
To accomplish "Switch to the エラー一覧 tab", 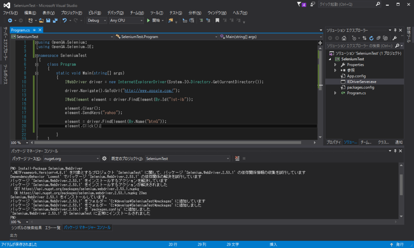I will point(53,227).
